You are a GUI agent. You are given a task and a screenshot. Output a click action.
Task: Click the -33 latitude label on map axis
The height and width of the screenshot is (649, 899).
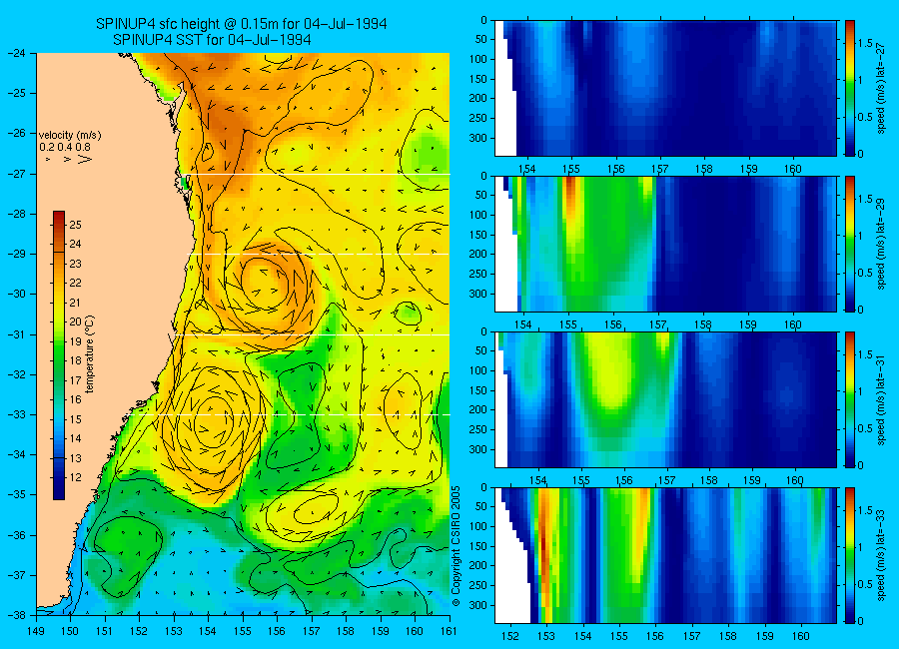16,414
